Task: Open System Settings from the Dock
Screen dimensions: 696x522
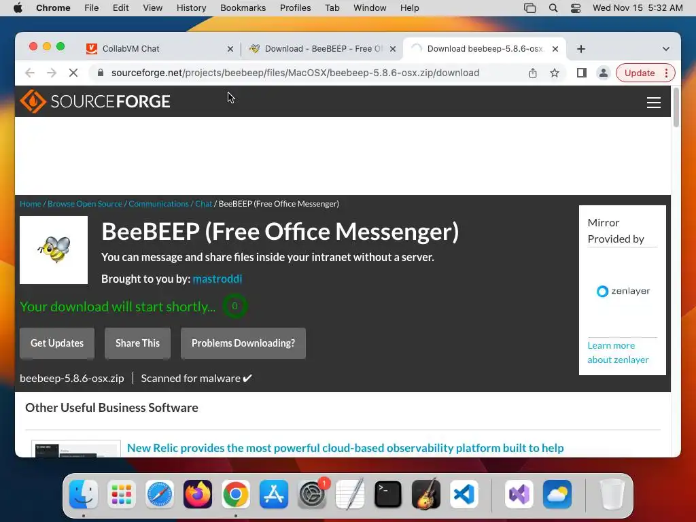Action: (x=311, y=494)
